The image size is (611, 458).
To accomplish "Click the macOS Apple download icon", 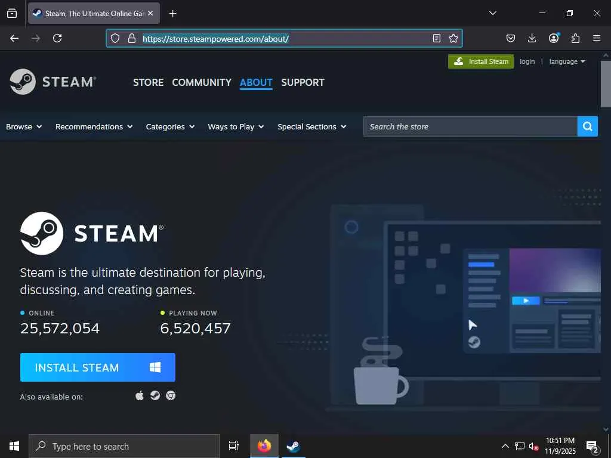I will coord(140,396).
